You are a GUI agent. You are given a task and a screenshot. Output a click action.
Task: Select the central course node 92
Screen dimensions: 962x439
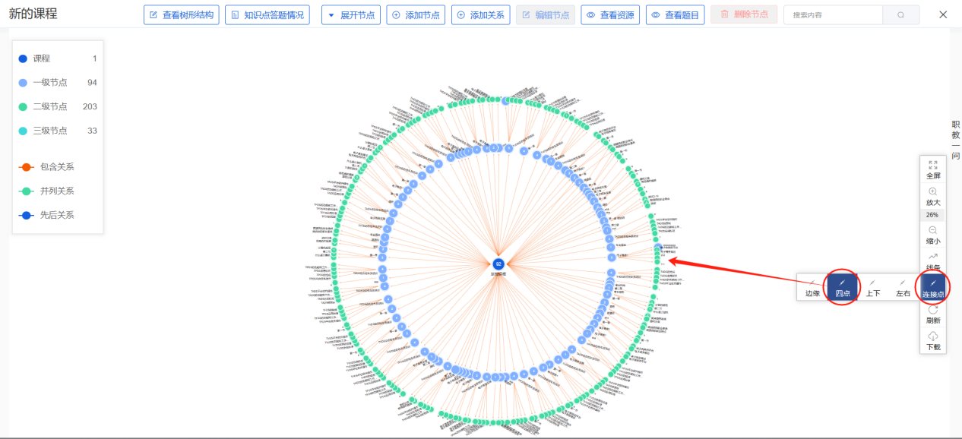coord(498,264)
